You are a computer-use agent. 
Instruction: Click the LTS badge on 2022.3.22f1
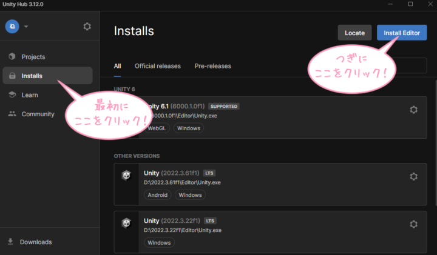click(x=210, y=221)
